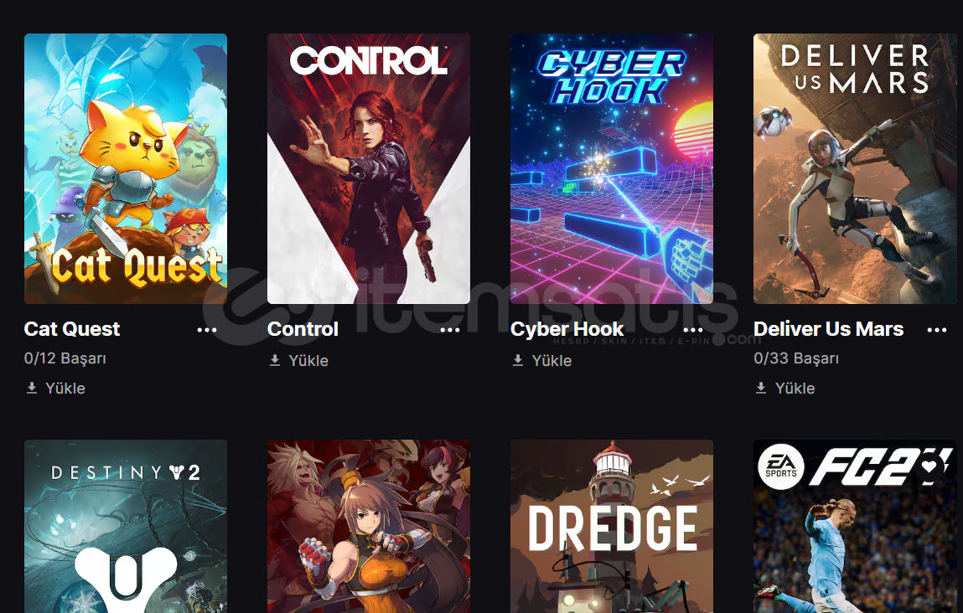Image resolution: width=963 pixels, height=613 pixels.
Task: Open the three-dot menu for Cat Quest
Action: click(x=207, y=330)
